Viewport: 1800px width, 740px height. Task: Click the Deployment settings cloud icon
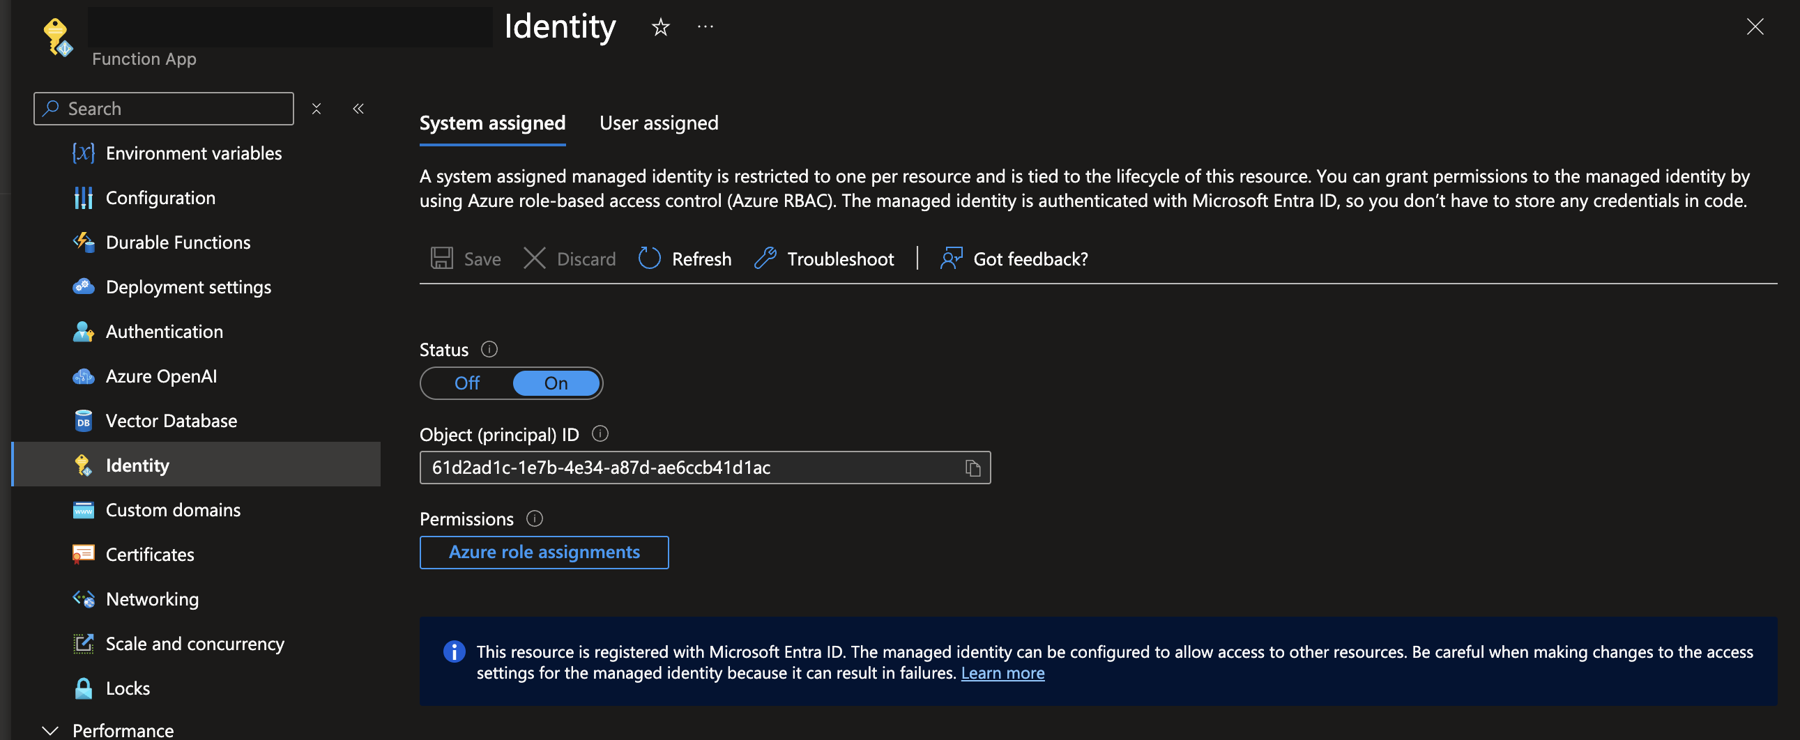click(x=83, y=287)
